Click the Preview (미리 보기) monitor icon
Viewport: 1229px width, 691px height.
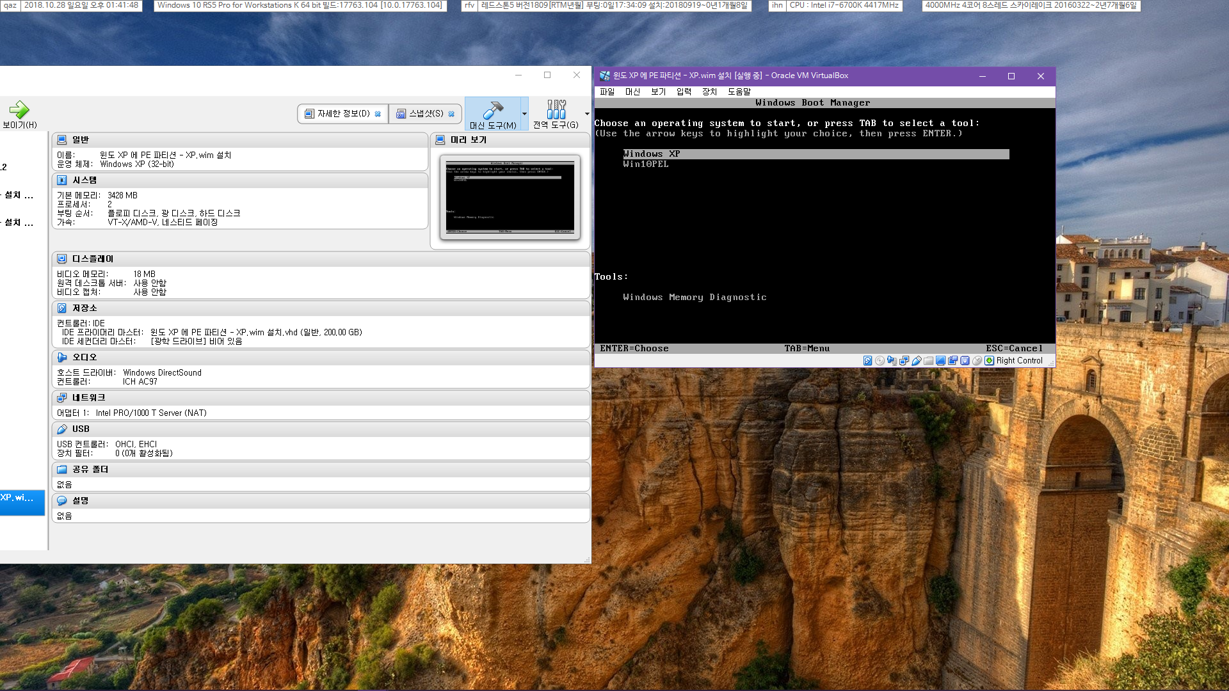[440, 139]
